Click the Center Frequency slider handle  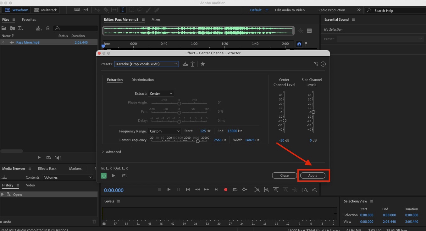click(x=198, y=141)
